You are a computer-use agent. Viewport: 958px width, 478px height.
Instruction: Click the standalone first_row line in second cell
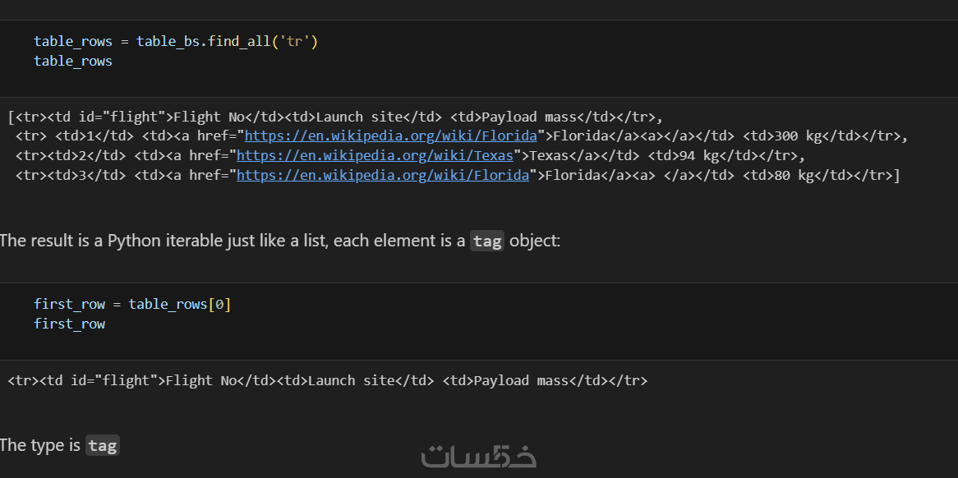70,324
